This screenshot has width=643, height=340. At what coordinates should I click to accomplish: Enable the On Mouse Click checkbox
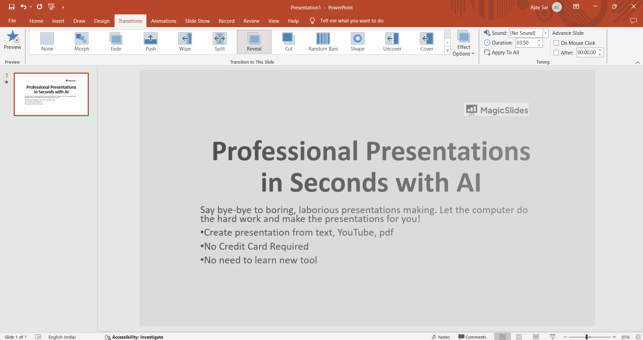click(x=556, y=43)
